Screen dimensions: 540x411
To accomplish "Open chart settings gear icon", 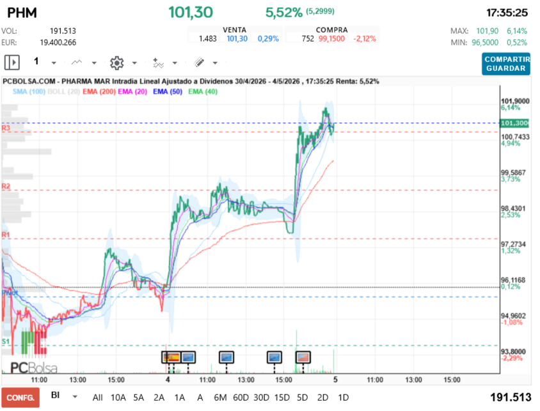I will coord(116,63).
